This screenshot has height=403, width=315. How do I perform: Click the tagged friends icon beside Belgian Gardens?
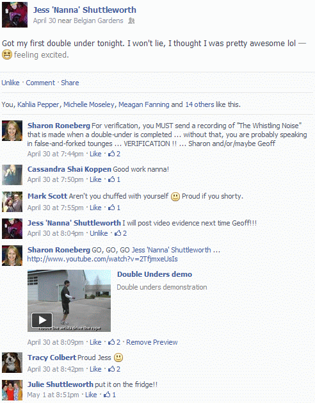click(x=131, y=21)
